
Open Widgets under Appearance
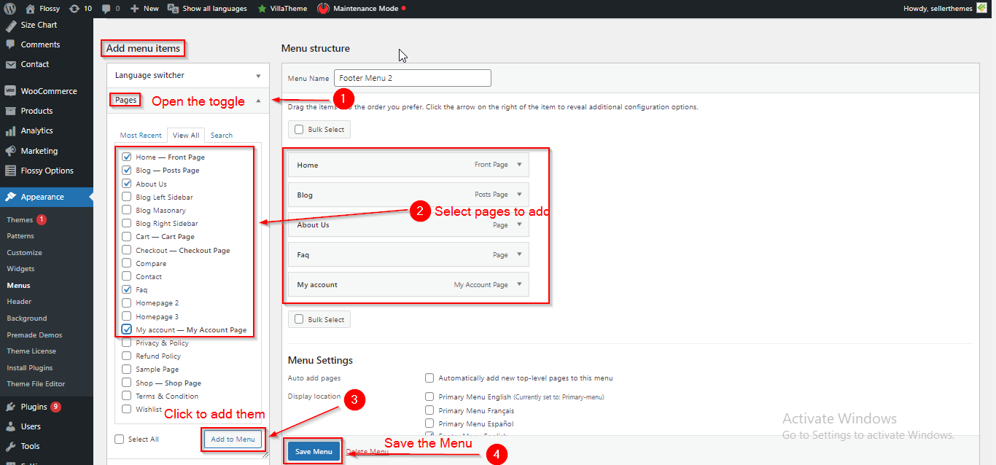20,269
